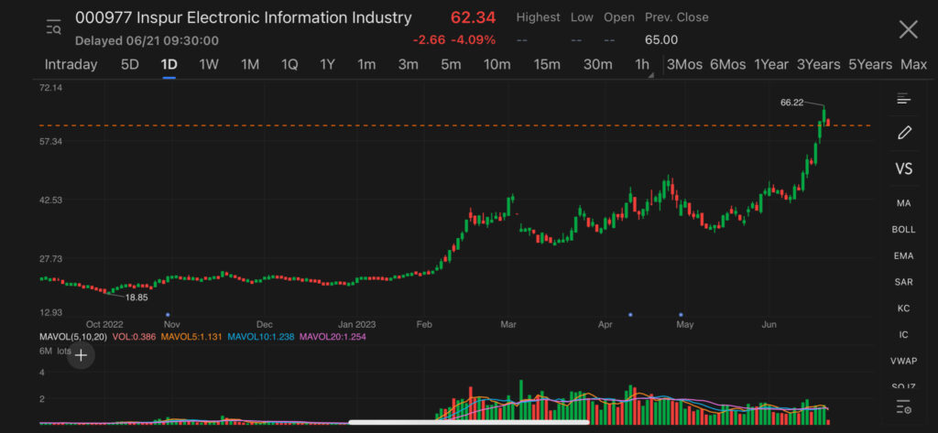Select the 30m interval tab
The image size is (938, 433).
pos(598,65)
